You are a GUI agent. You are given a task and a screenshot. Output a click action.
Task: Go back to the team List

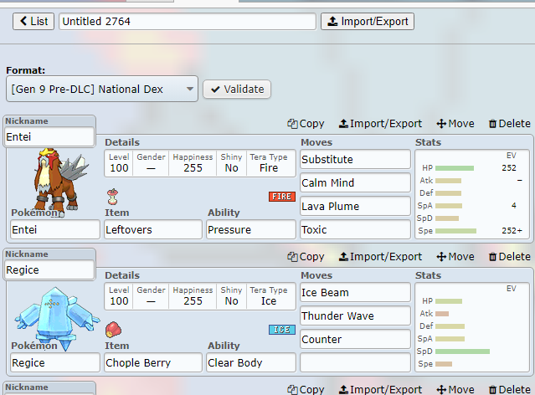click(33, 22)
